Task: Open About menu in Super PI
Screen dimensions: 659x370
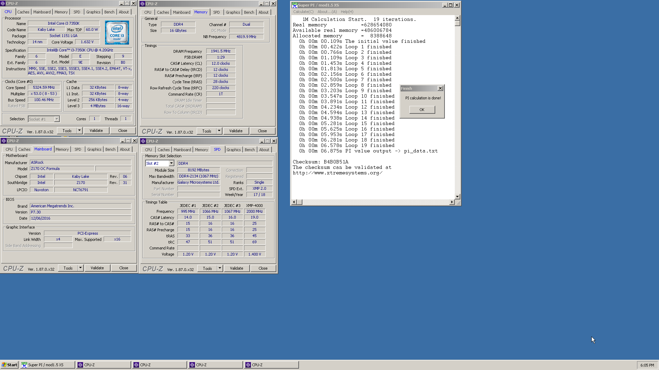Action: point(327,12)
